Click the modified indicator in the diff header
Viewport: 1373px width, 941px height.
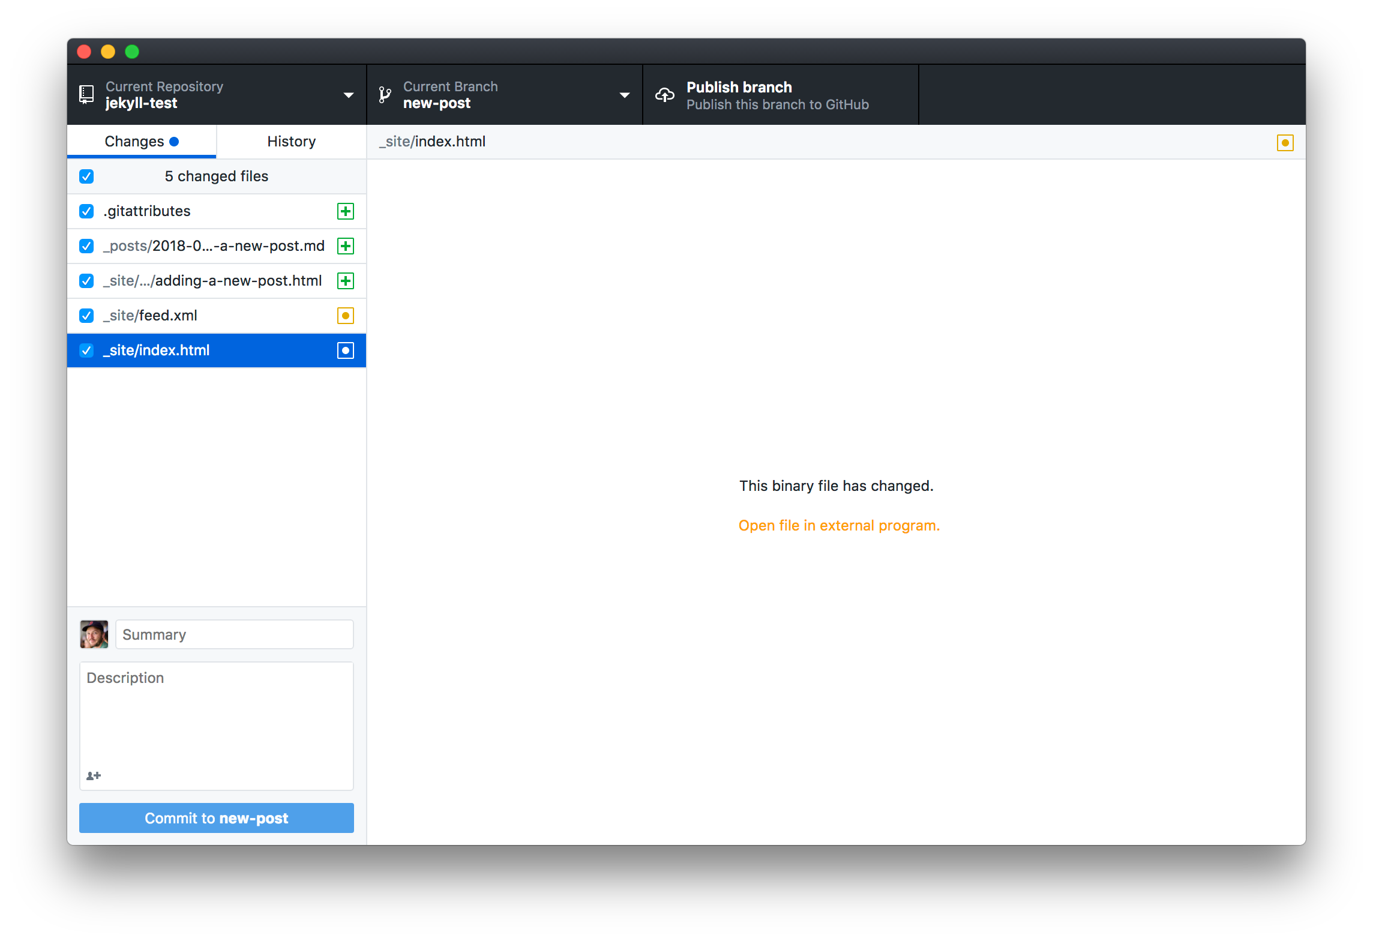tap(1285, 142)
